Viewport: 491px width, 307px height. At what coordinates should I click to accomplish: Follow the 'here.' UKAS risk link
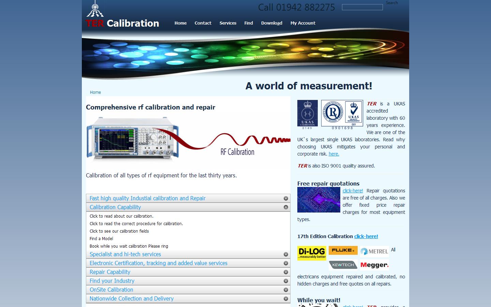(x=334, y=154)
